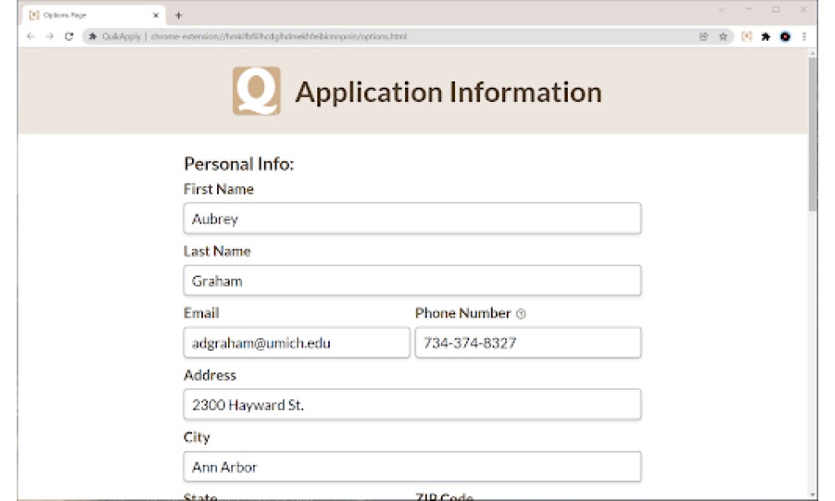This screenshot has width=835, height=501.
Task: Click the Email label
Action: [201, 313]
